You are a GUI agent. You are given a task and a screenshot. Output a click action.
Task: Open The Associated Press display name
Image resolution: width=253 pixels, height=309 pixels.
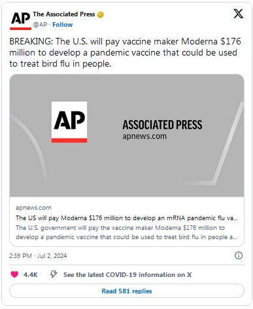tap(64, 14)
